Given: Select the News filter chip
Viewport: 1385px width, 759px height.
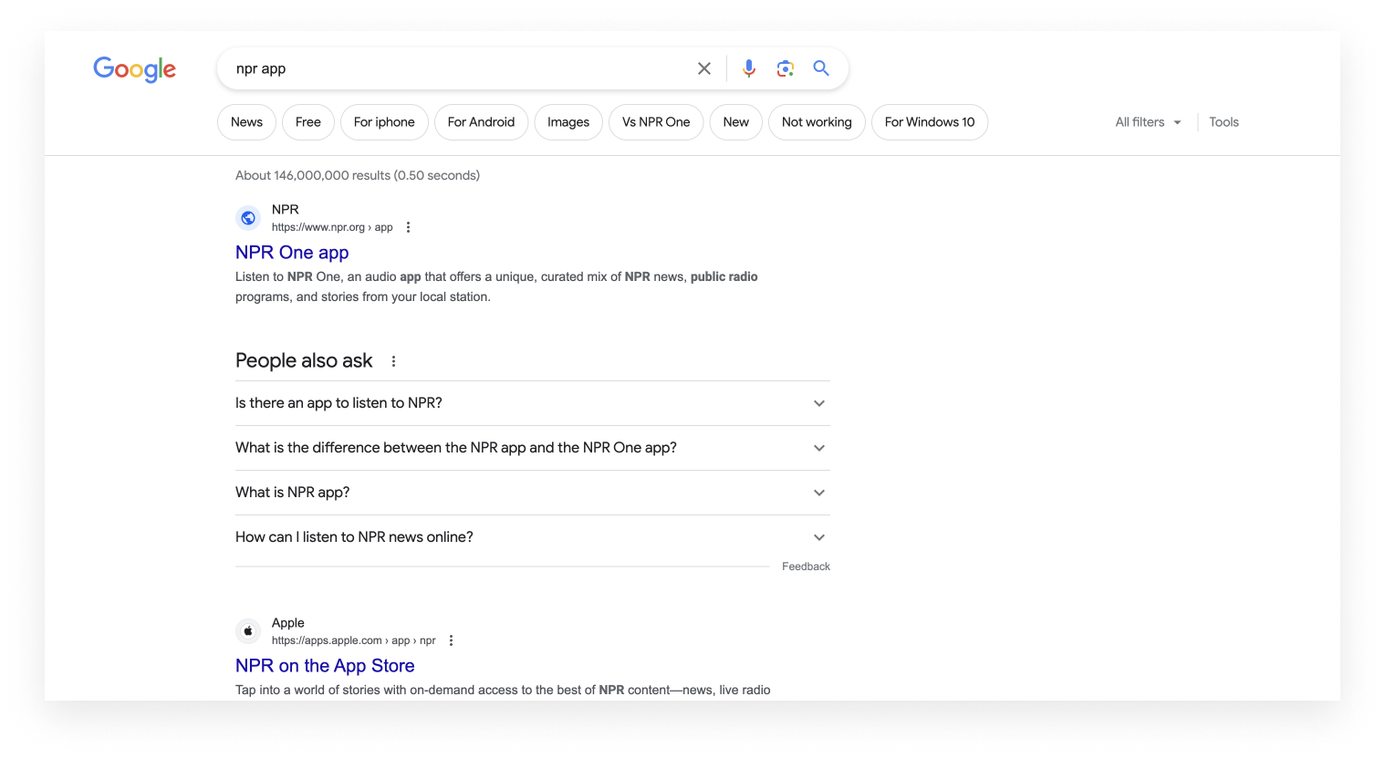Looking at the screenshot, I should [x=246, y=122].
